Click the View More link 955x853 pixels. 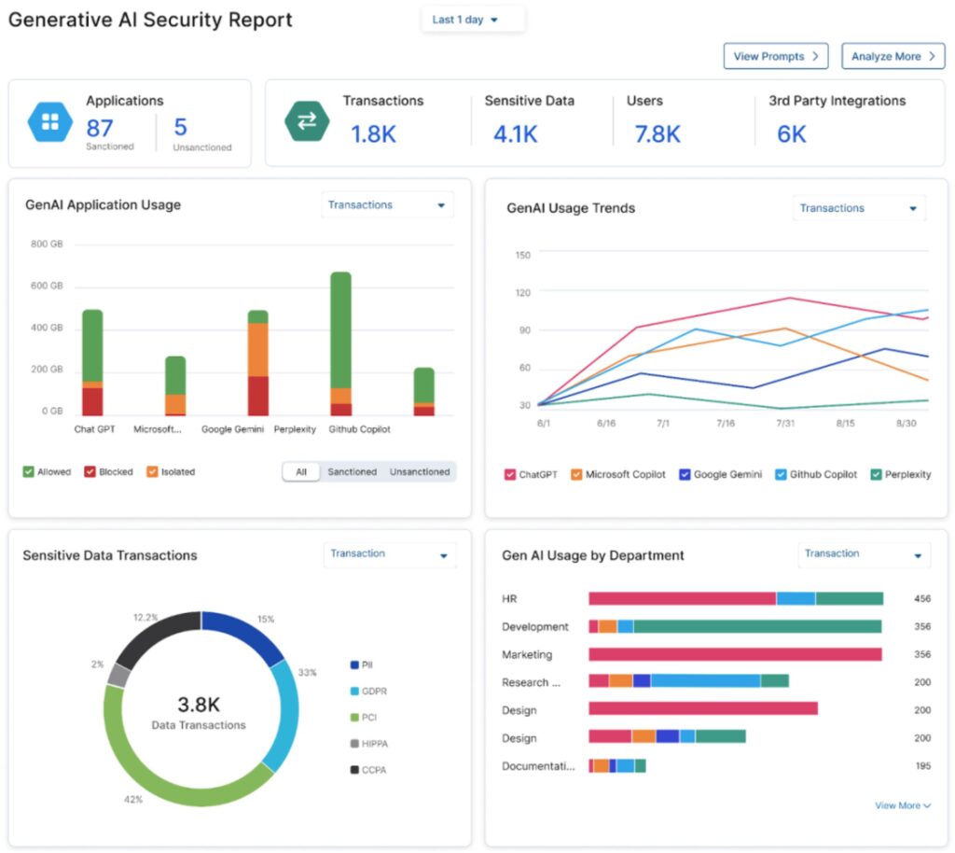[x=902, y=805]
